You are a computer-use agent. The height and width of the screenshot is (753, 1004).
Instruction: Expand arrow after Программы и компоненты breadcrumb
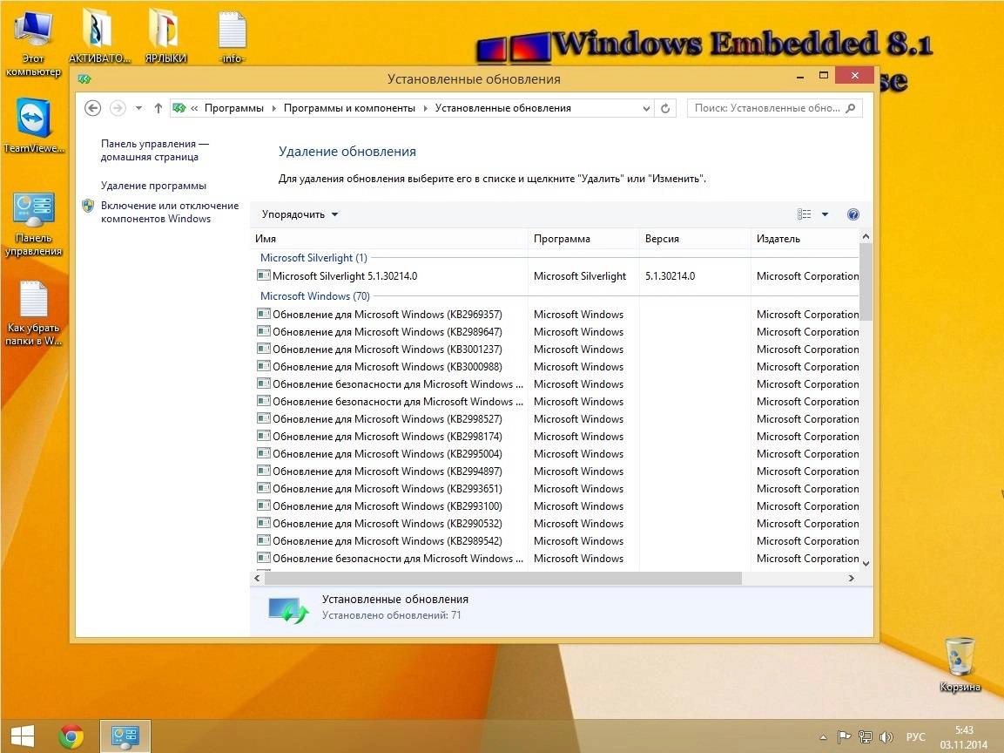click(425, 108)
